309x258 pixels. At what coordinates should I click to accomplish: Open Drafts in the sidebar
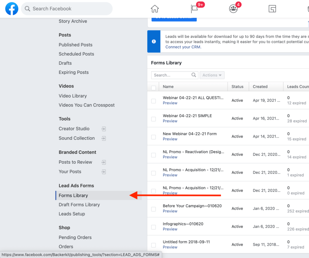[65, 63]
